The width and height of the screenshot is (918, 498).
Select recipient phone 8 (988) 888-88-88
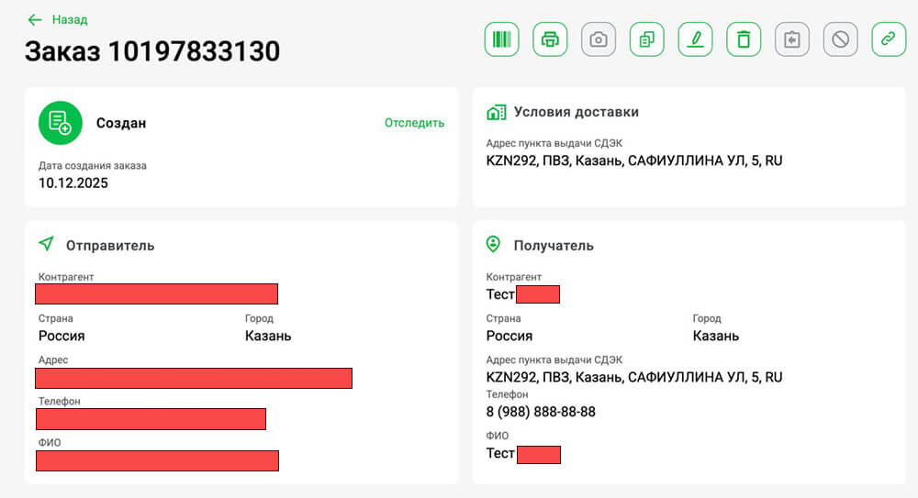(x=541, y=412)
